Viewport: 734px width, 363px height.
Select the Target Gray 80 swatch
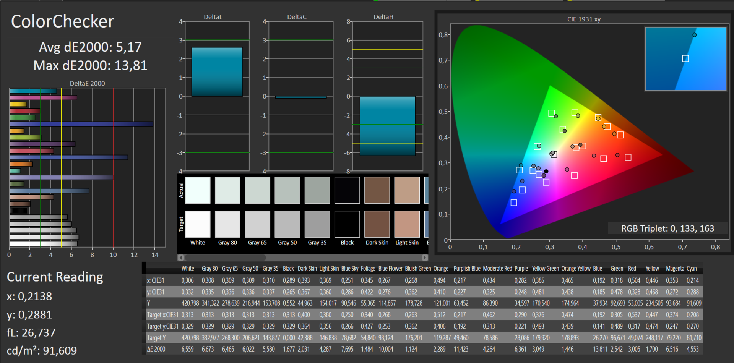click(x=227, y=224)
